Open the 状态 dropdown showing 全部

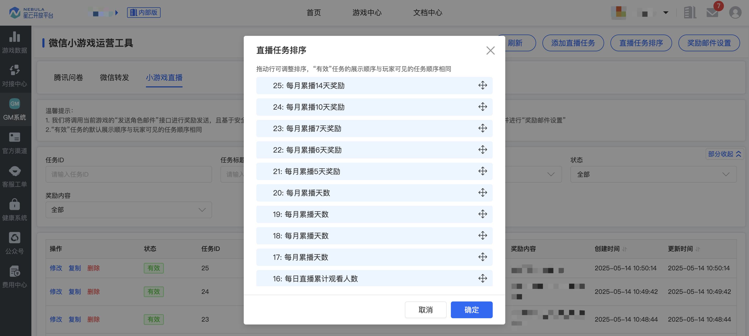[x=653, y=174]
